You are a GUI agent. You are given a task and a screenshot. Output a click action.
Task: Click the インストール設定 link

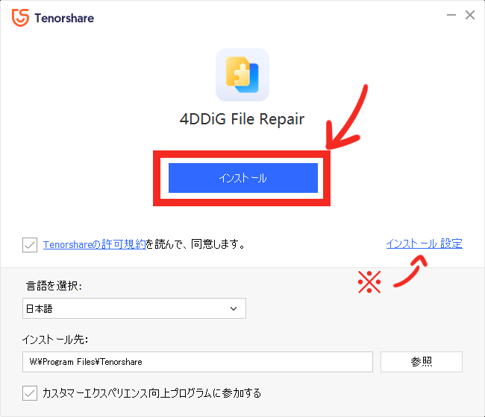click(424, 243)
